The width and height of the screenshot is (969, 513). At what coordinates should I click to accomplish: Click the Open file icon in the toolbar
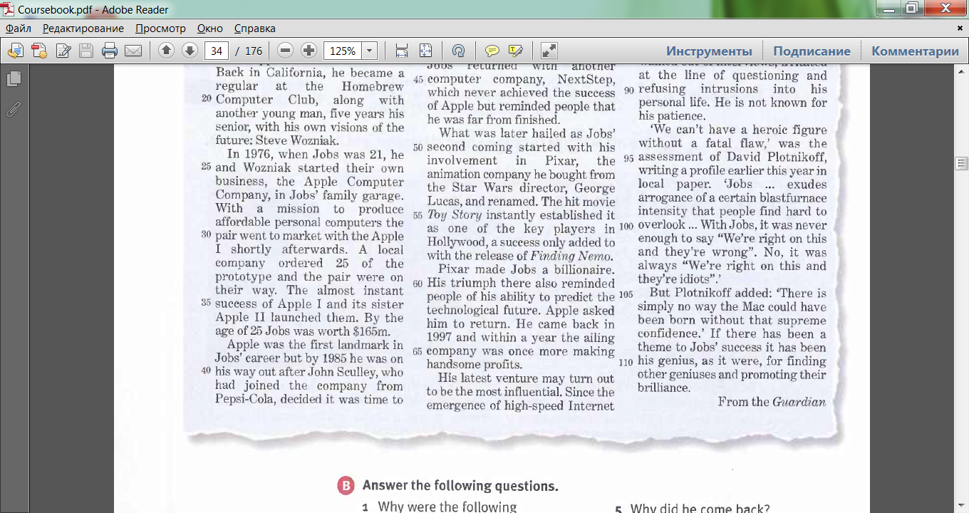point(16,51)
